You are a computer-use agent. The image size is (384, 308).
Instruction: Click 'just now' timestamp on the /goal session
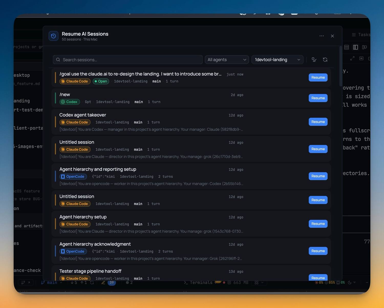coord(235,74)
